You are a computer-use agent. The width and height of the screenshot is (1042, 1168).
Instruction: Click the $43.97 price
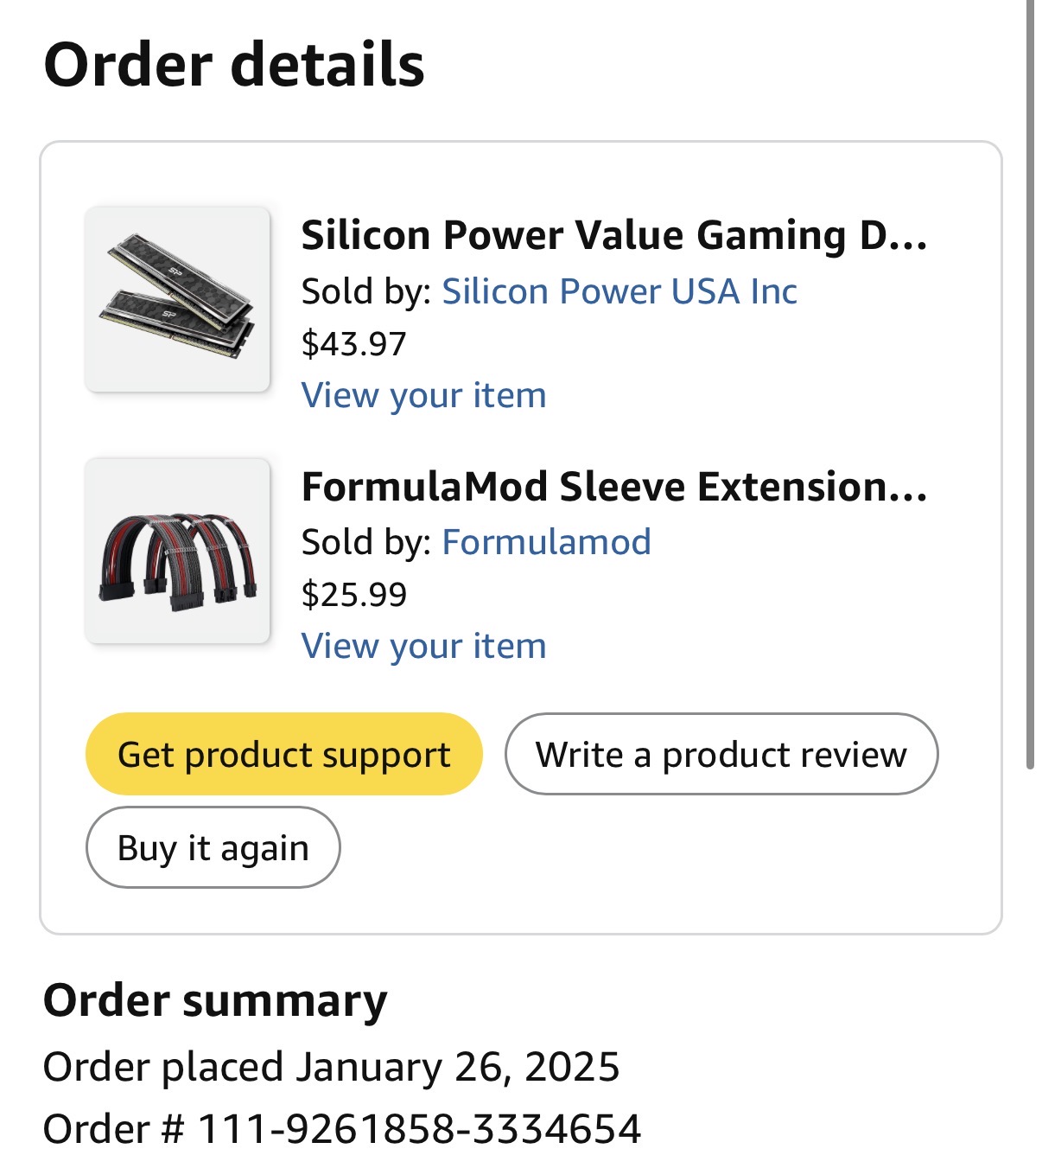(x=353, y=344)
